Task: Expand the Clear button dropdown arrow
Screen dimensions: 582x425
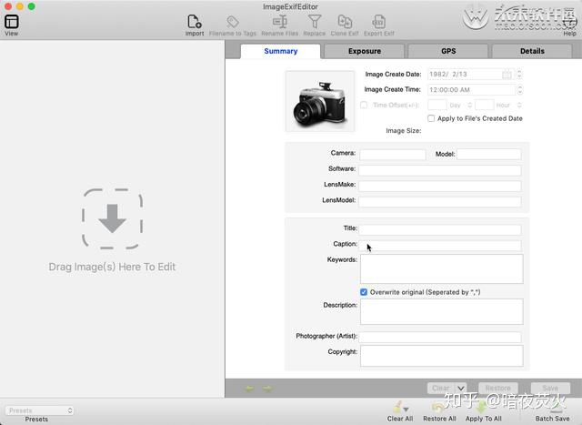Action: click(x=461, y=389)
